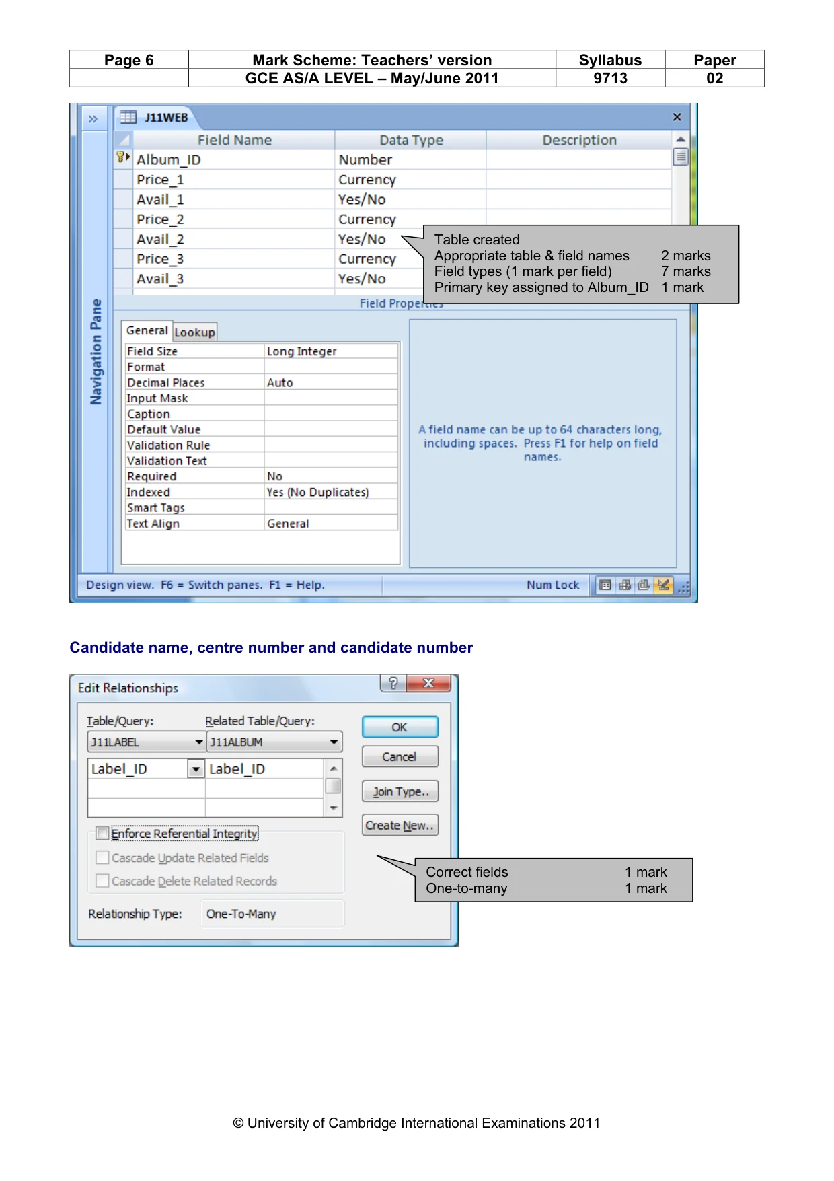Click the Text Align General value

pyautogui.click(x=331, y=524)
